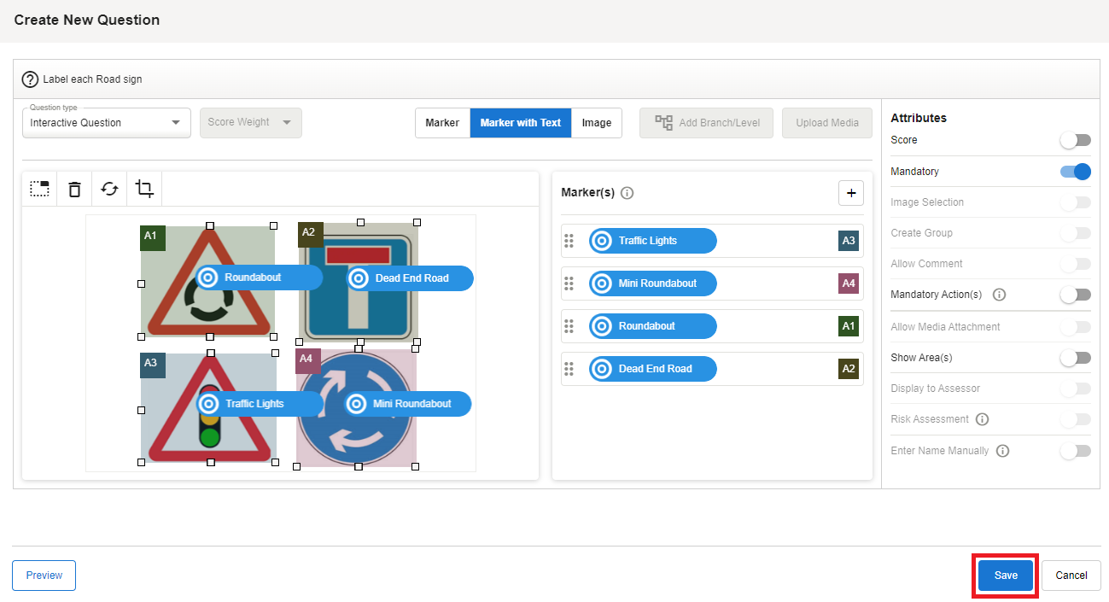The image size is (1109, 602).
Task: Click the plus icon to add marker
Action: point(850,193)
